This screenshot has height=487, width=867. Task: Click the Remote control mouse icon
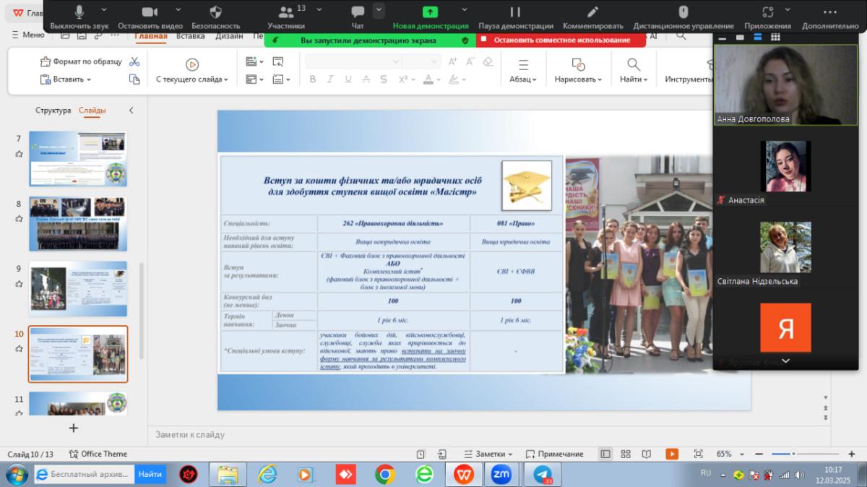[x=683, y=12]
